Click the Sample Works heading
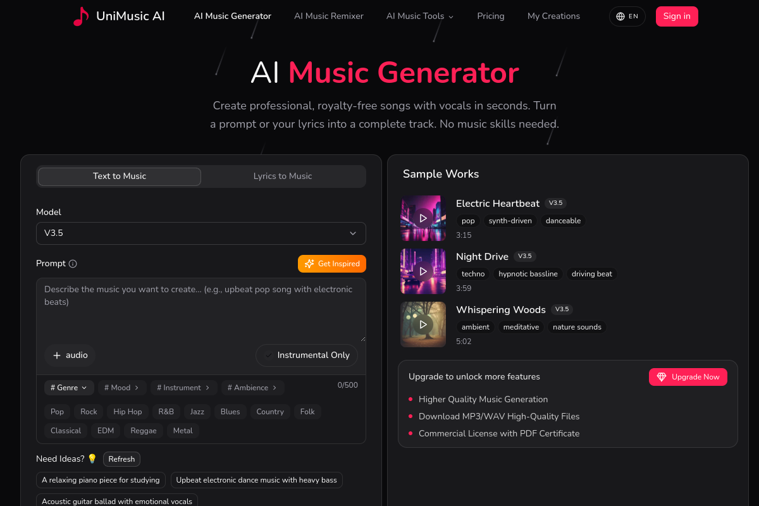This screenshot has width=759, height=506. coord(441,174)
